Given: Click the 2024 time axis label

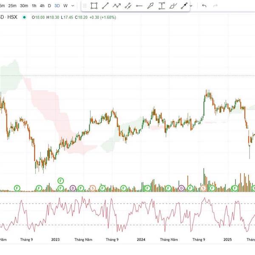Looking at the screenshot, I should click(141, 240).
